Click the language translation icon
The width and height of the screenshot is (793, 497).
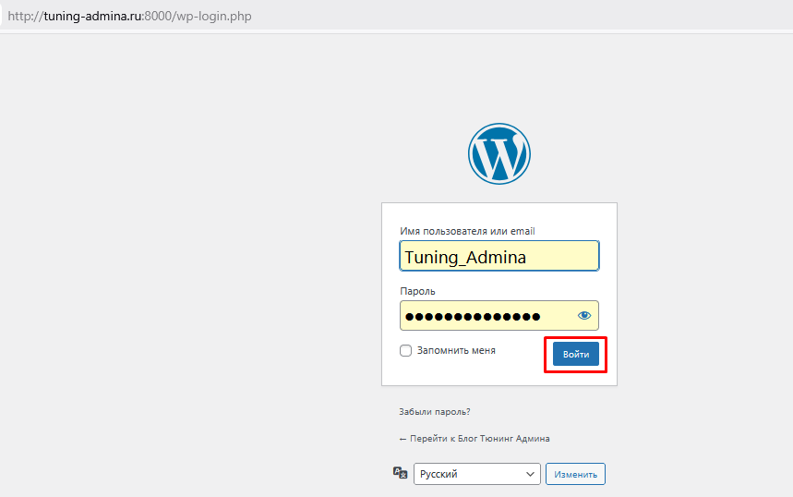pos(400,473)
